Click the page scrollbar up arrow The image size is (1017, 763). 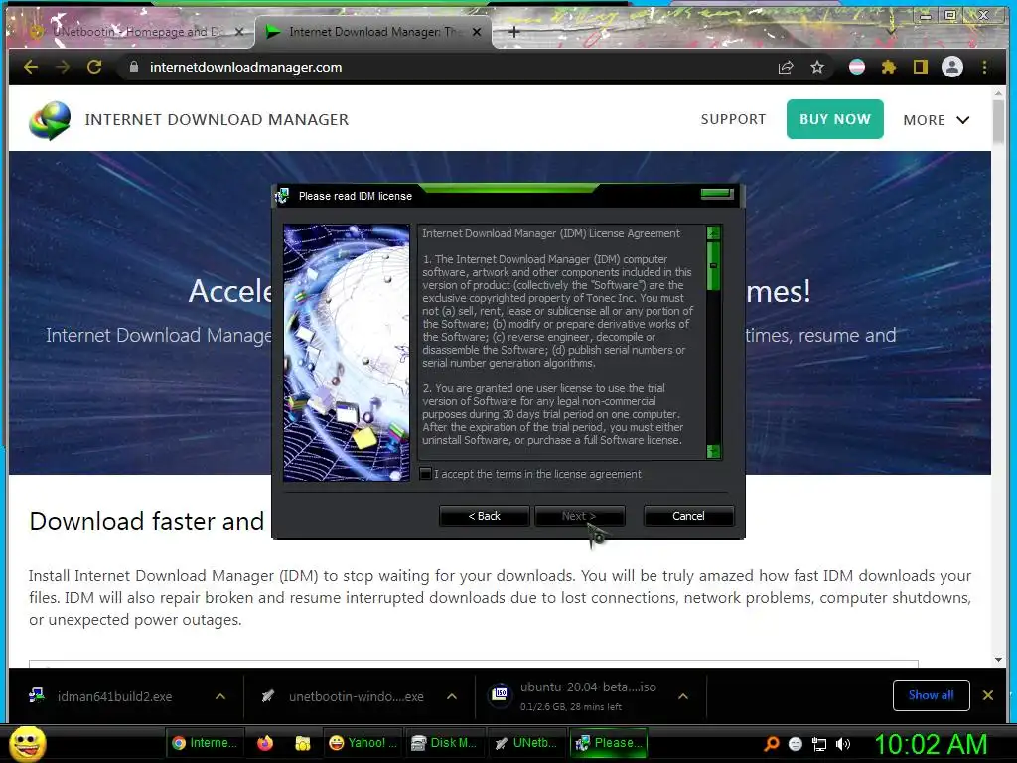click(998, 94)
